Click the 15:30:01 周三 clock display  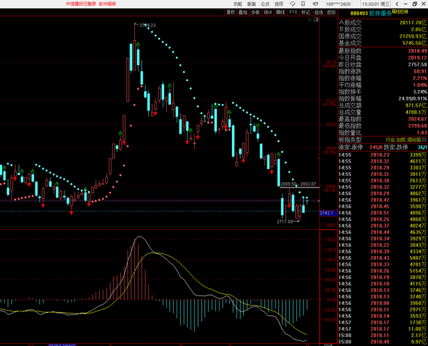click(375, 4)
